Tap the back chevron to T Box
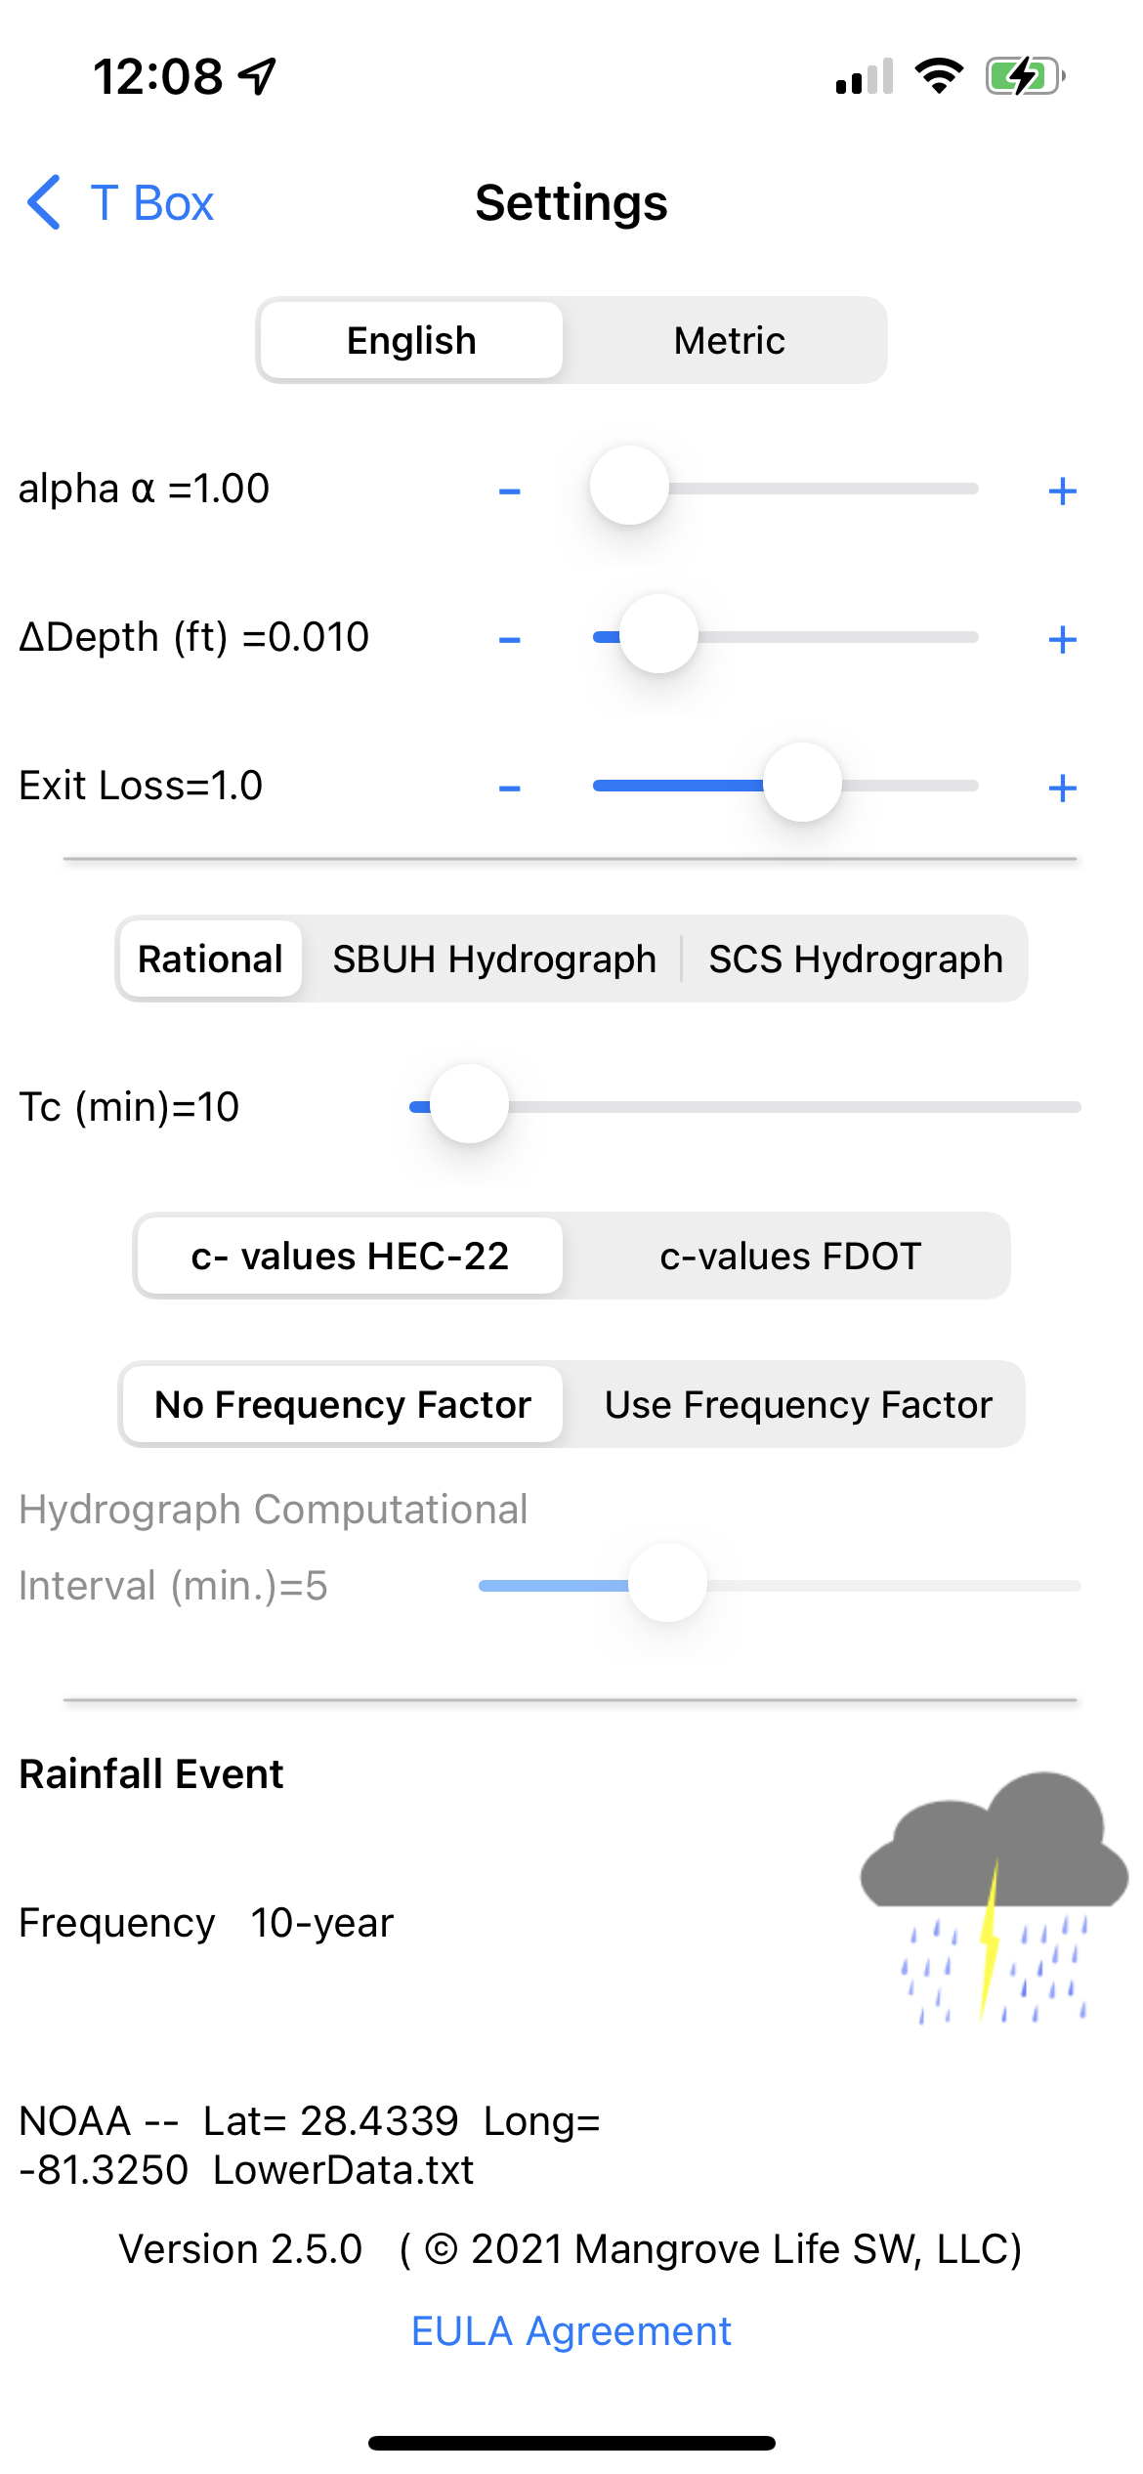 coord(45,203)
